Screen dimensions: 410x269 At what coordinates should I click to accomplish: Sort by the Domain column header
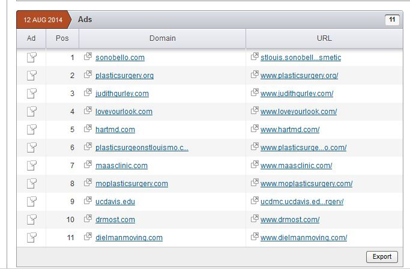[x=162, y=38]
